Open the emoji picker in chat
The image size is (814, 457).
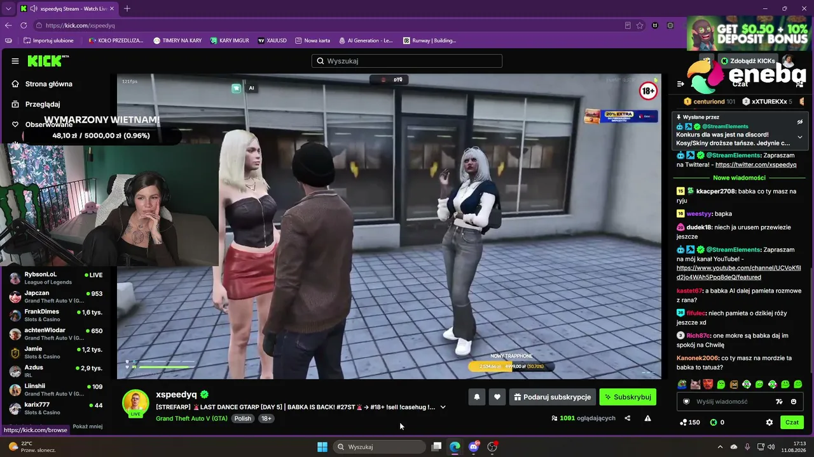[x=794, y=402]
